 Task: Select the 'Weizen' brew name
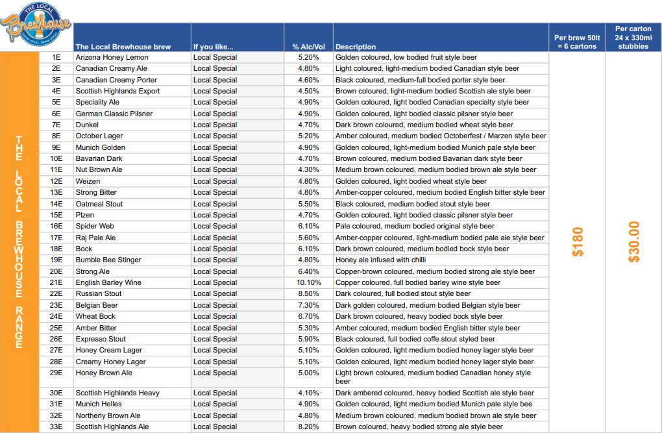coord(88,181)
